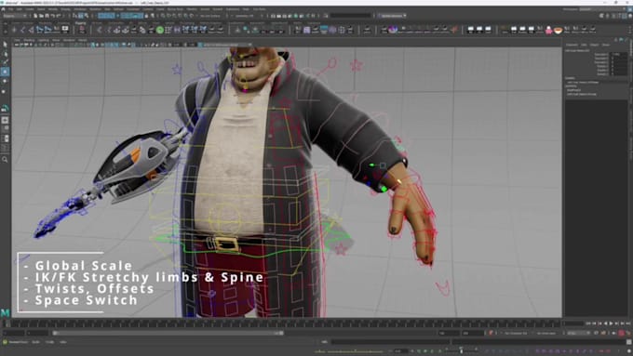The width and height of the screenshot is (633, 356).
Task: Create a new scene from status line
Action: [x=36, y=16]
